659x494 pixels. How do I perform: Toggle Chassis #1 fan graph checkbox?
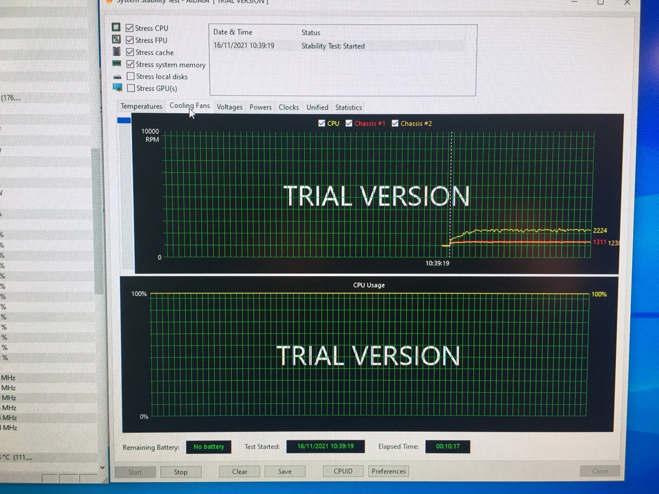349,123
